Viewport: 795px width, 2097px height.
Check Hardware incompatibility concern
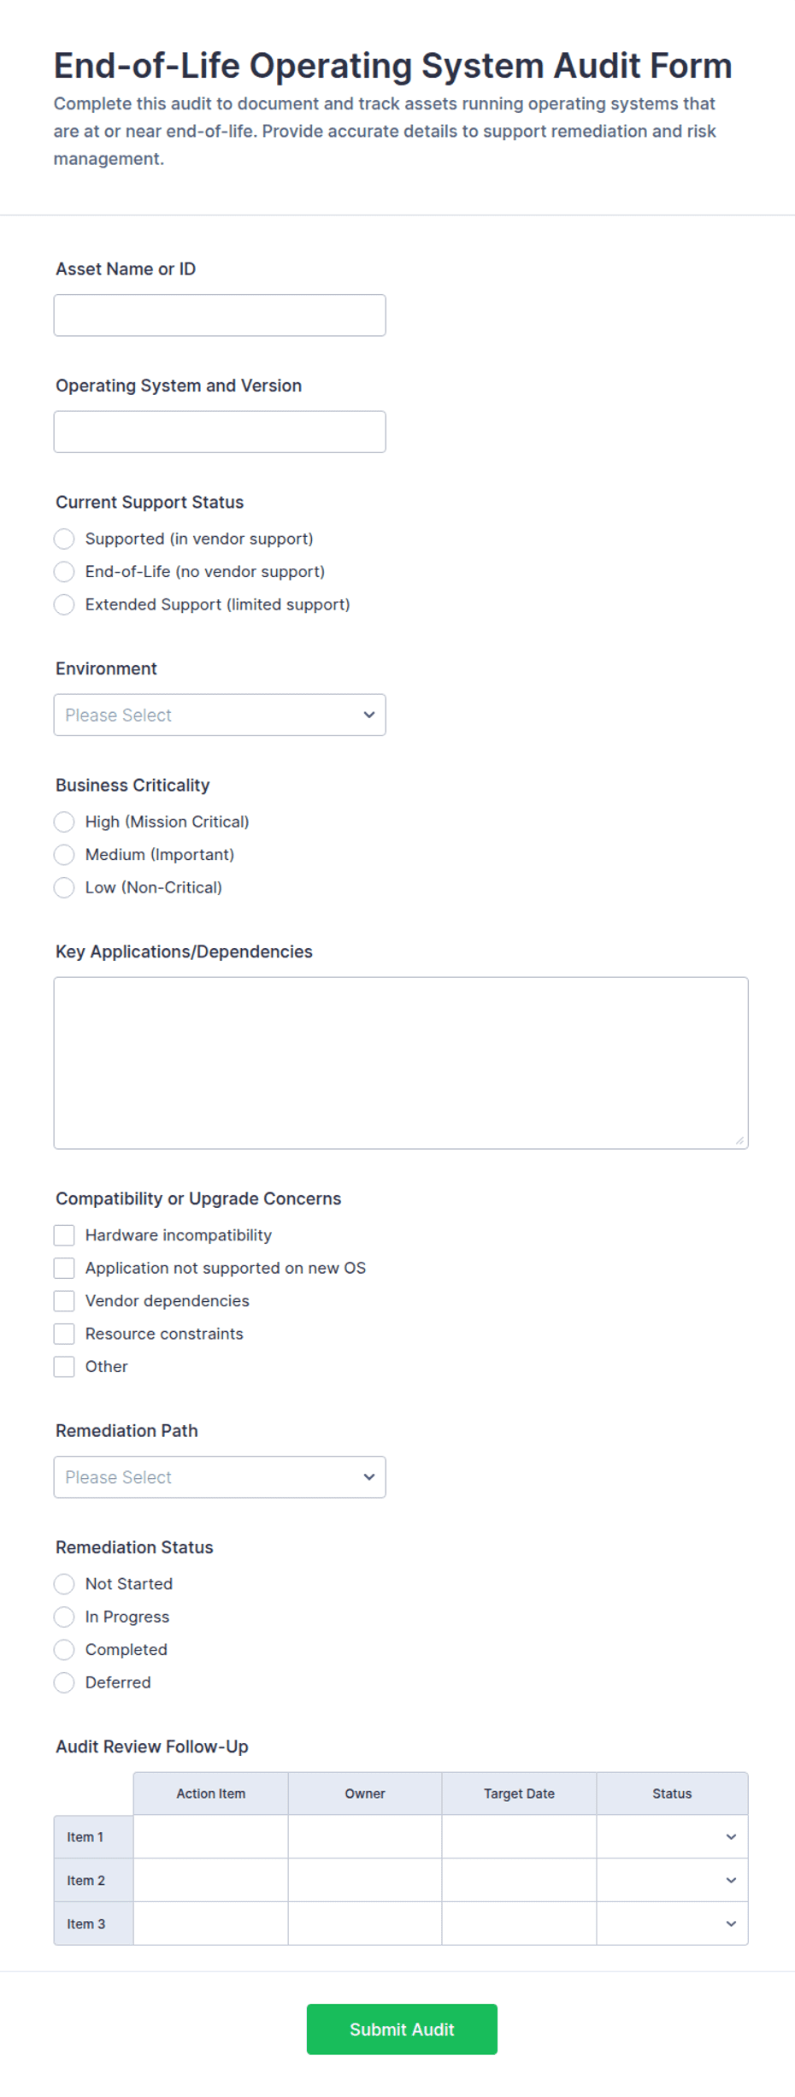(64, 1235)
